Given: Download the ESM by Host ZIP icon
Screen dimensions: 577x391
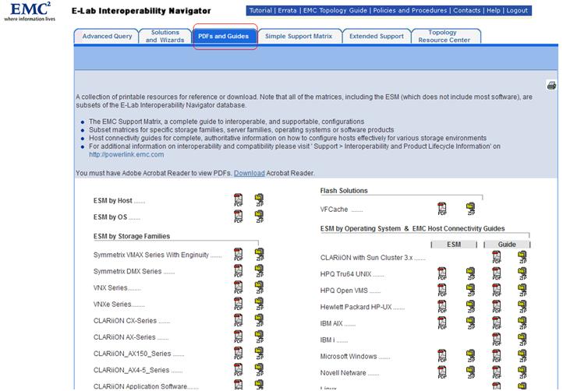Looking at the screenshot, I should (x=260, y=200).
